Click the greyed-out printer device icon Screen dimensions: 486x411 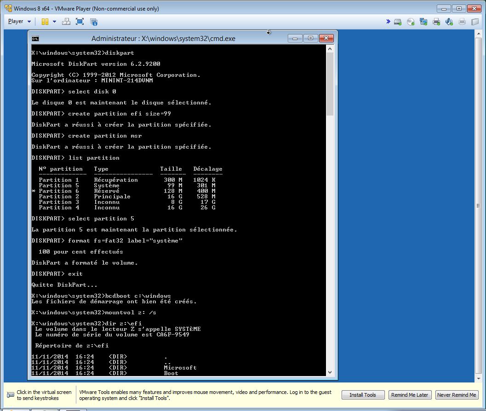(462, 22)
